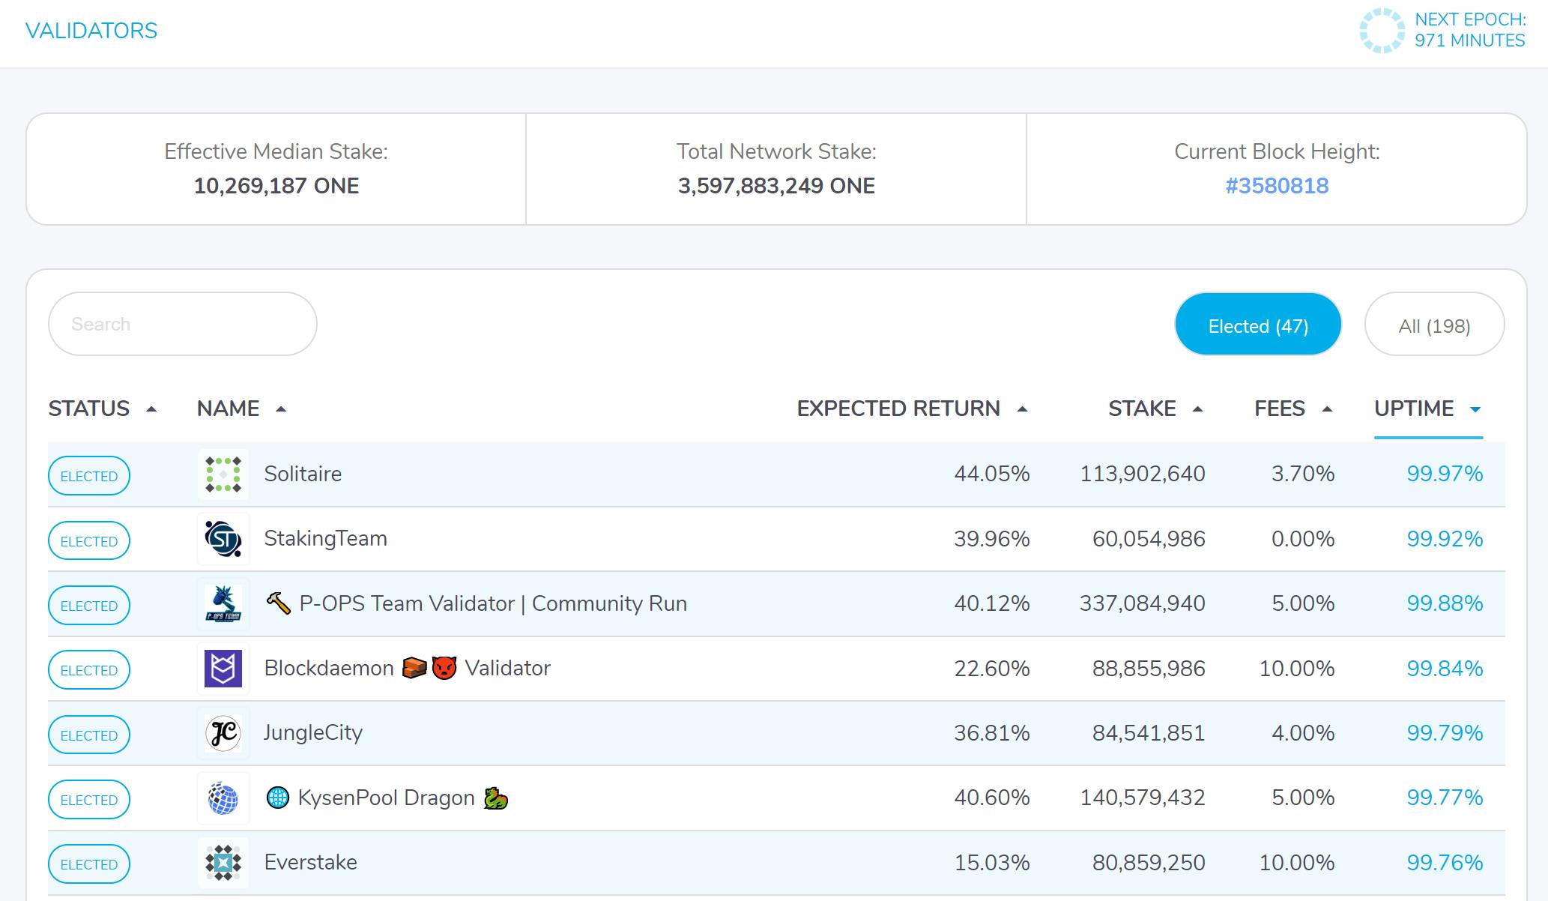Click the Everstake logo icon

[x=223, y=863]
